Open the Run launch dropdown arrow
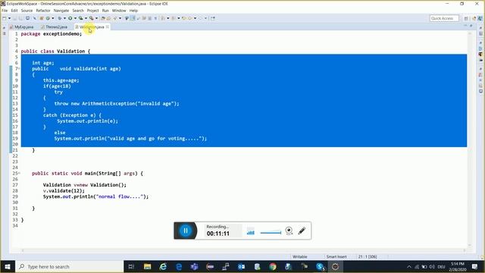 click(75, 18)
